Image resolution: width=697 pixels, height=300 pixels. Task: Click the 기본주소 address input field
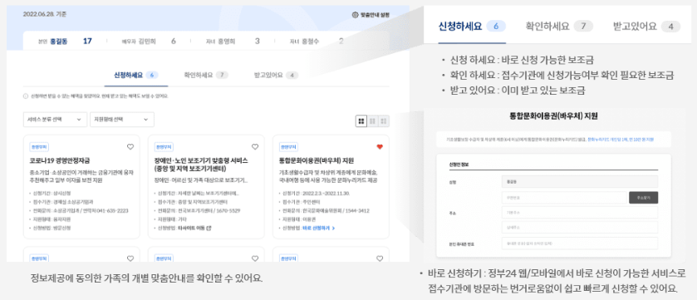[x=579, y=213]
